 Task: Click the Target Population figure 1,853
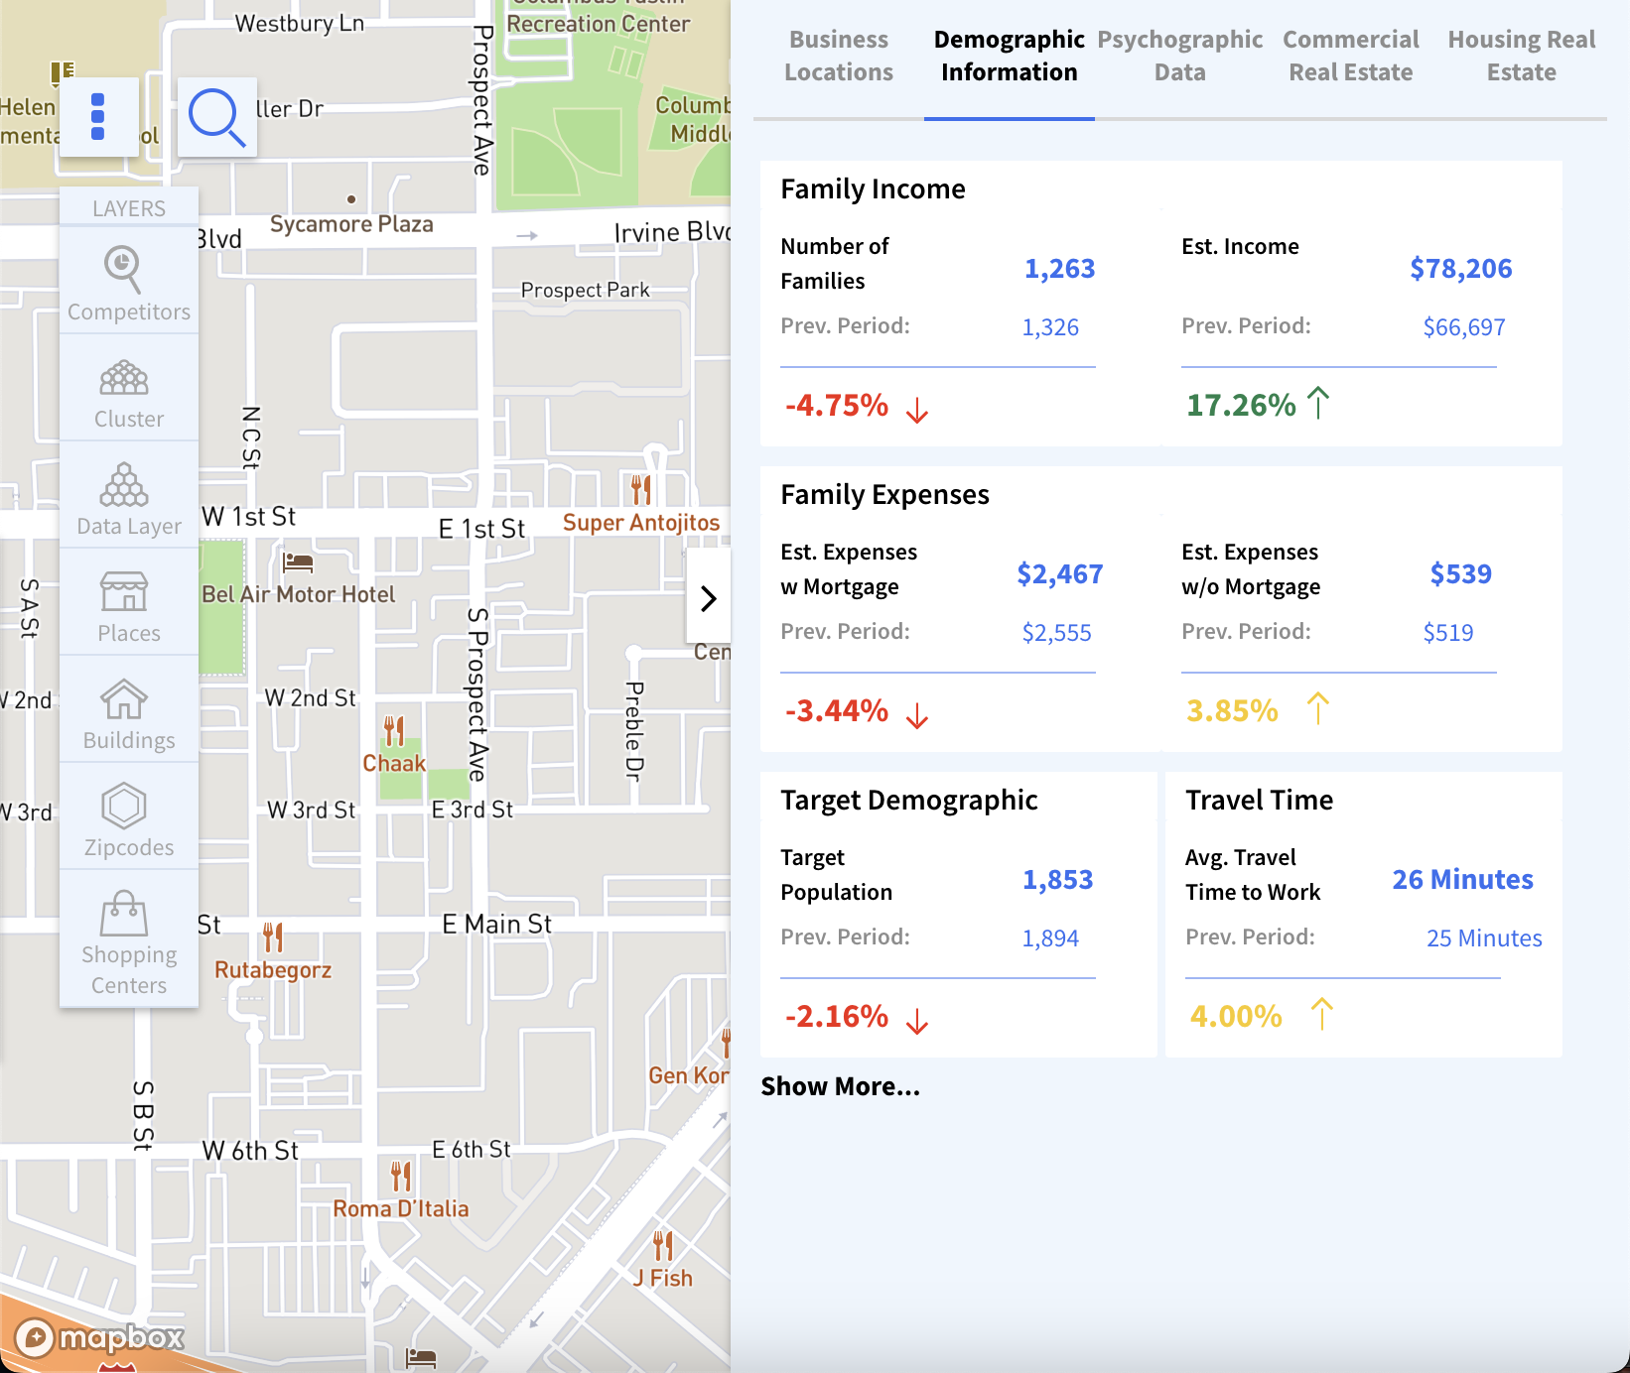click(1058, 879)
